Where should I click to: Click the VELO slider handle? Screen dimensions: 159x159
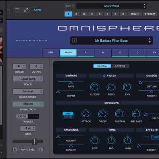click(146, 114)
